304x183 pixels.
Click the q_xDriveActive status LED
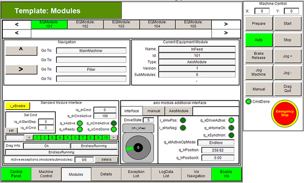coord(231,120)
